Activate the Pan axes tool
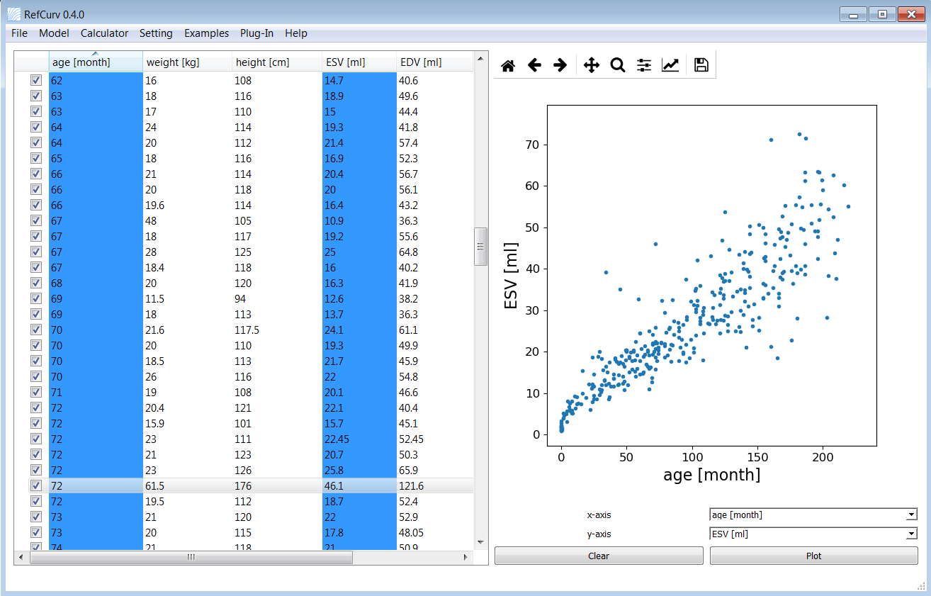Image resolution: width=931 pixels, height=596 pixels. tap(592, 66)
